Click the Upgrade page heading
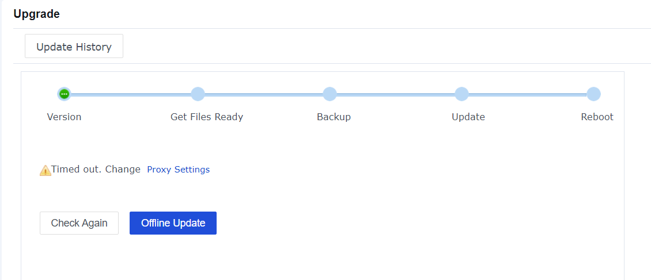Image resolution: width=651 pixels, height=280 pixels. (36, 14)
